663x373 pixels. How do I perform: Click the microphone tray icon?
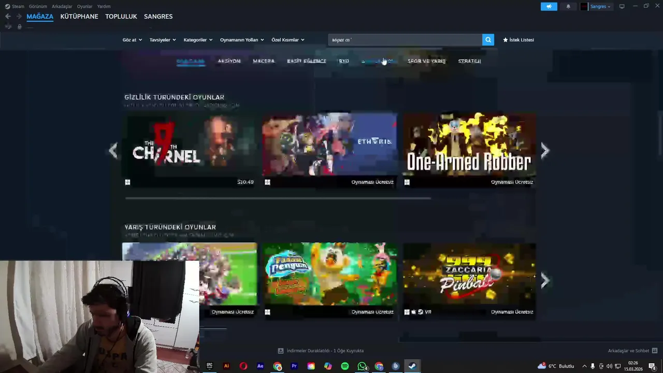[x=593, y=366]
